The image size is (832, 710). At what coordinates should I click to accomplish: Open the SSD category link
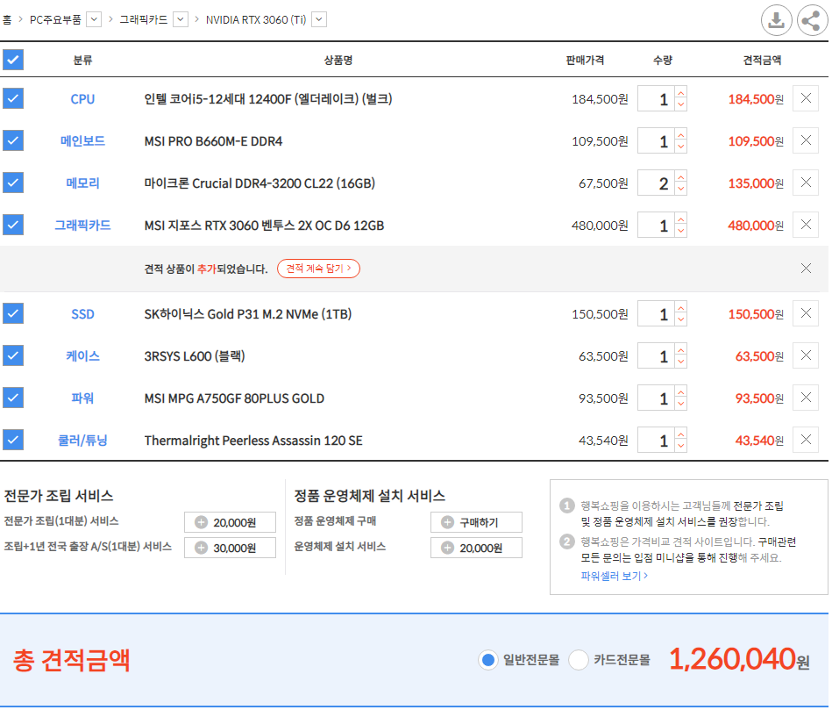tap(82, 314)
